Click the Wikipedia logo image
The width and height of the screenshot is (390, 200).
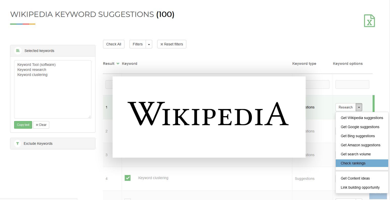[x=209, y=117]
